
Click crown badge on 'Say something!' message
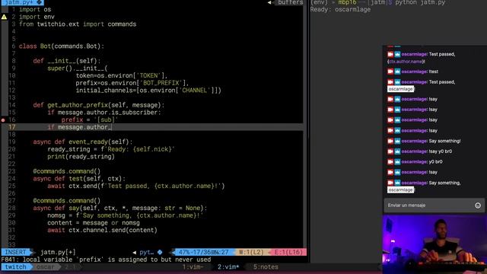[397, 141]
